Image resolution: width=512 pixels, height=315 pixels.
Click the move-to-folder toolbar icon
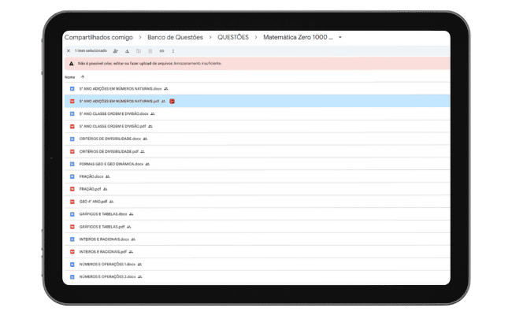(x=139, y=50)
